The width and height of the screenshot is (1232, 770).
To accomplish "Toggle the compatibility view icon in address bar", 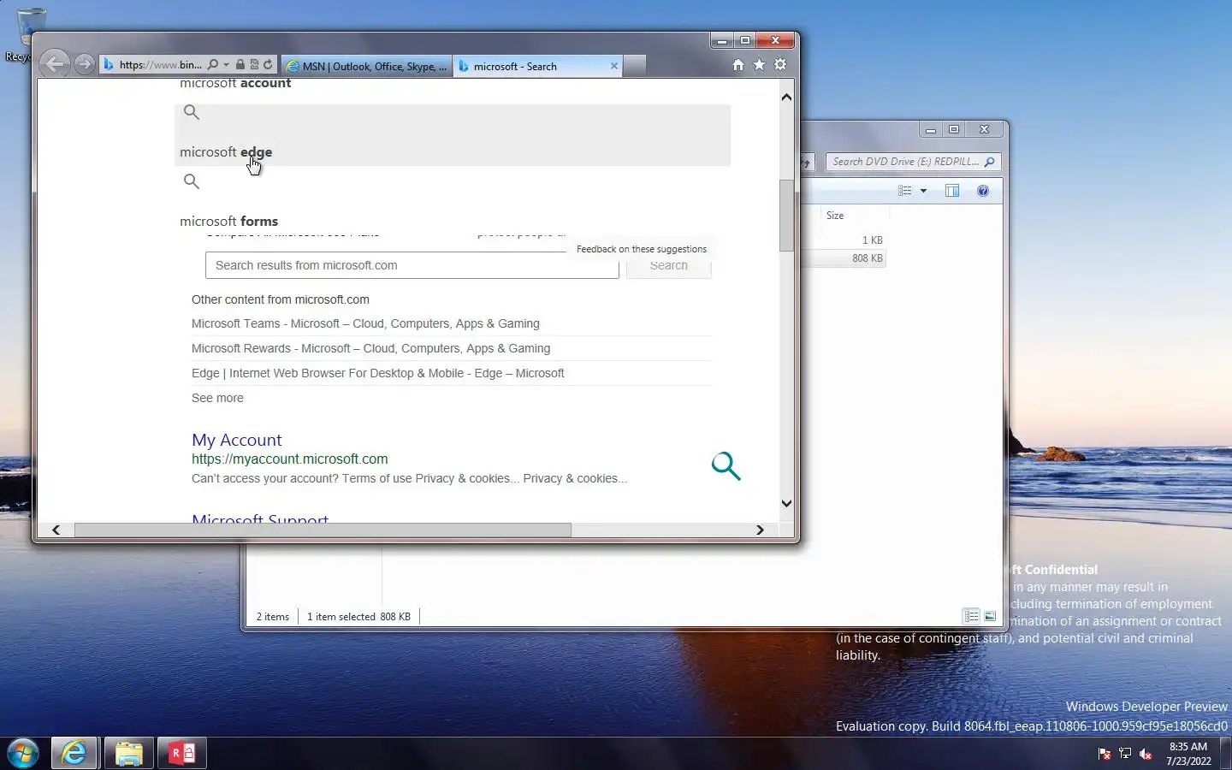I will (254, 65).
